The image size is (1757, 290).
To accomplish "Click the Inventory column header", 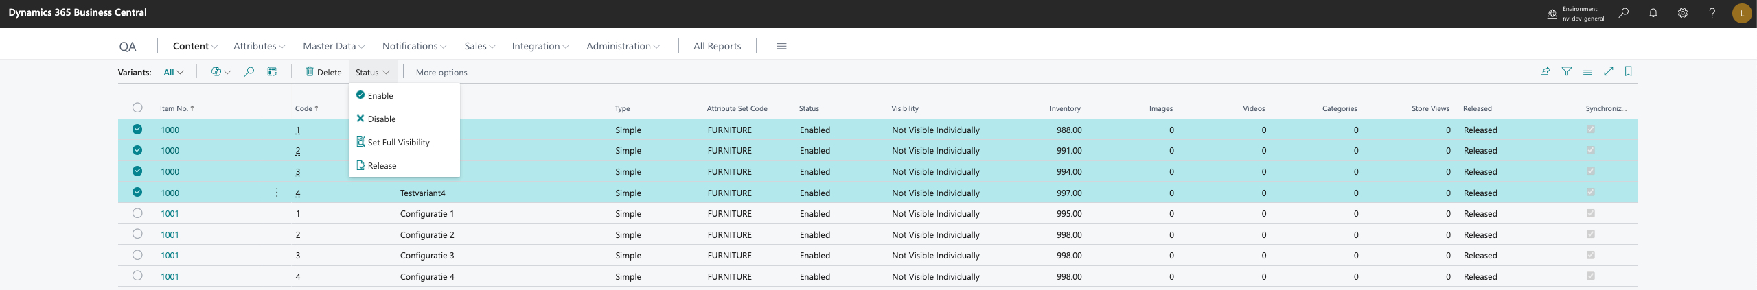I will (x=1065, y=108).
